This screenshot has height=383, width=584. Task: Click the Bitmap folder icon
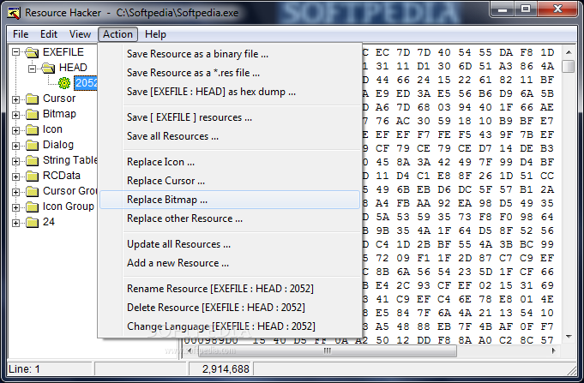[x=32, y=114]
